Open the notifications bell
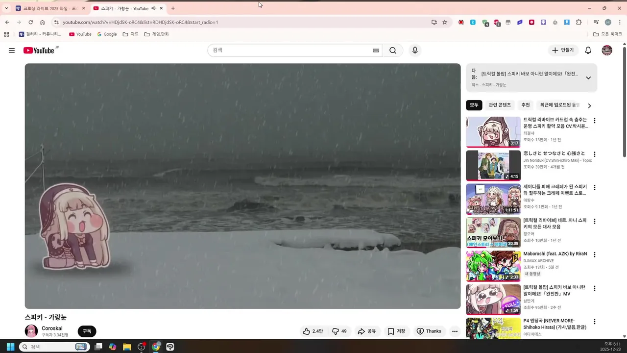Screen dimensions: 627x353 588,50
